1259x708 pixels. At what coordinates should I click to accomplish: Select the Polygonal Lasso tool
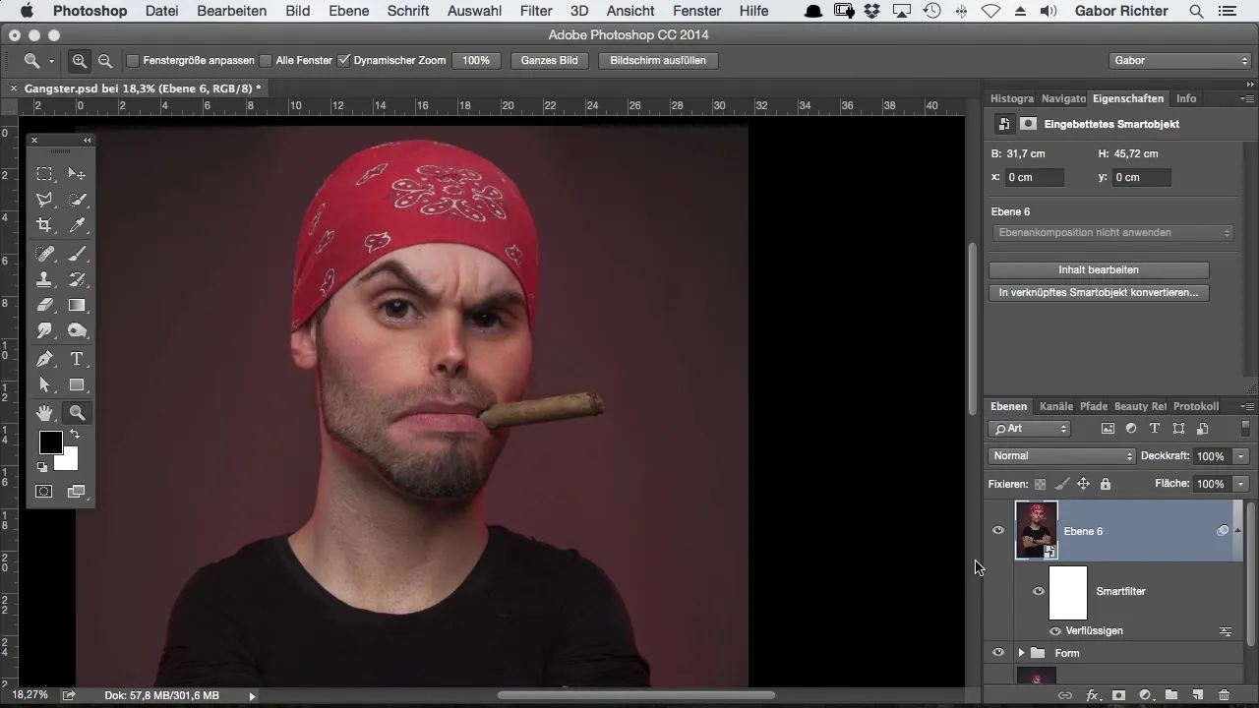44,200
